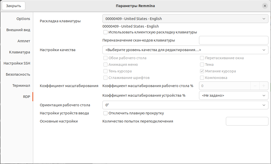Toggle the Сглаживание шрифтов checkbox
Image resolution: width=271 pixels, height=164 pixels.
point(105,78)
